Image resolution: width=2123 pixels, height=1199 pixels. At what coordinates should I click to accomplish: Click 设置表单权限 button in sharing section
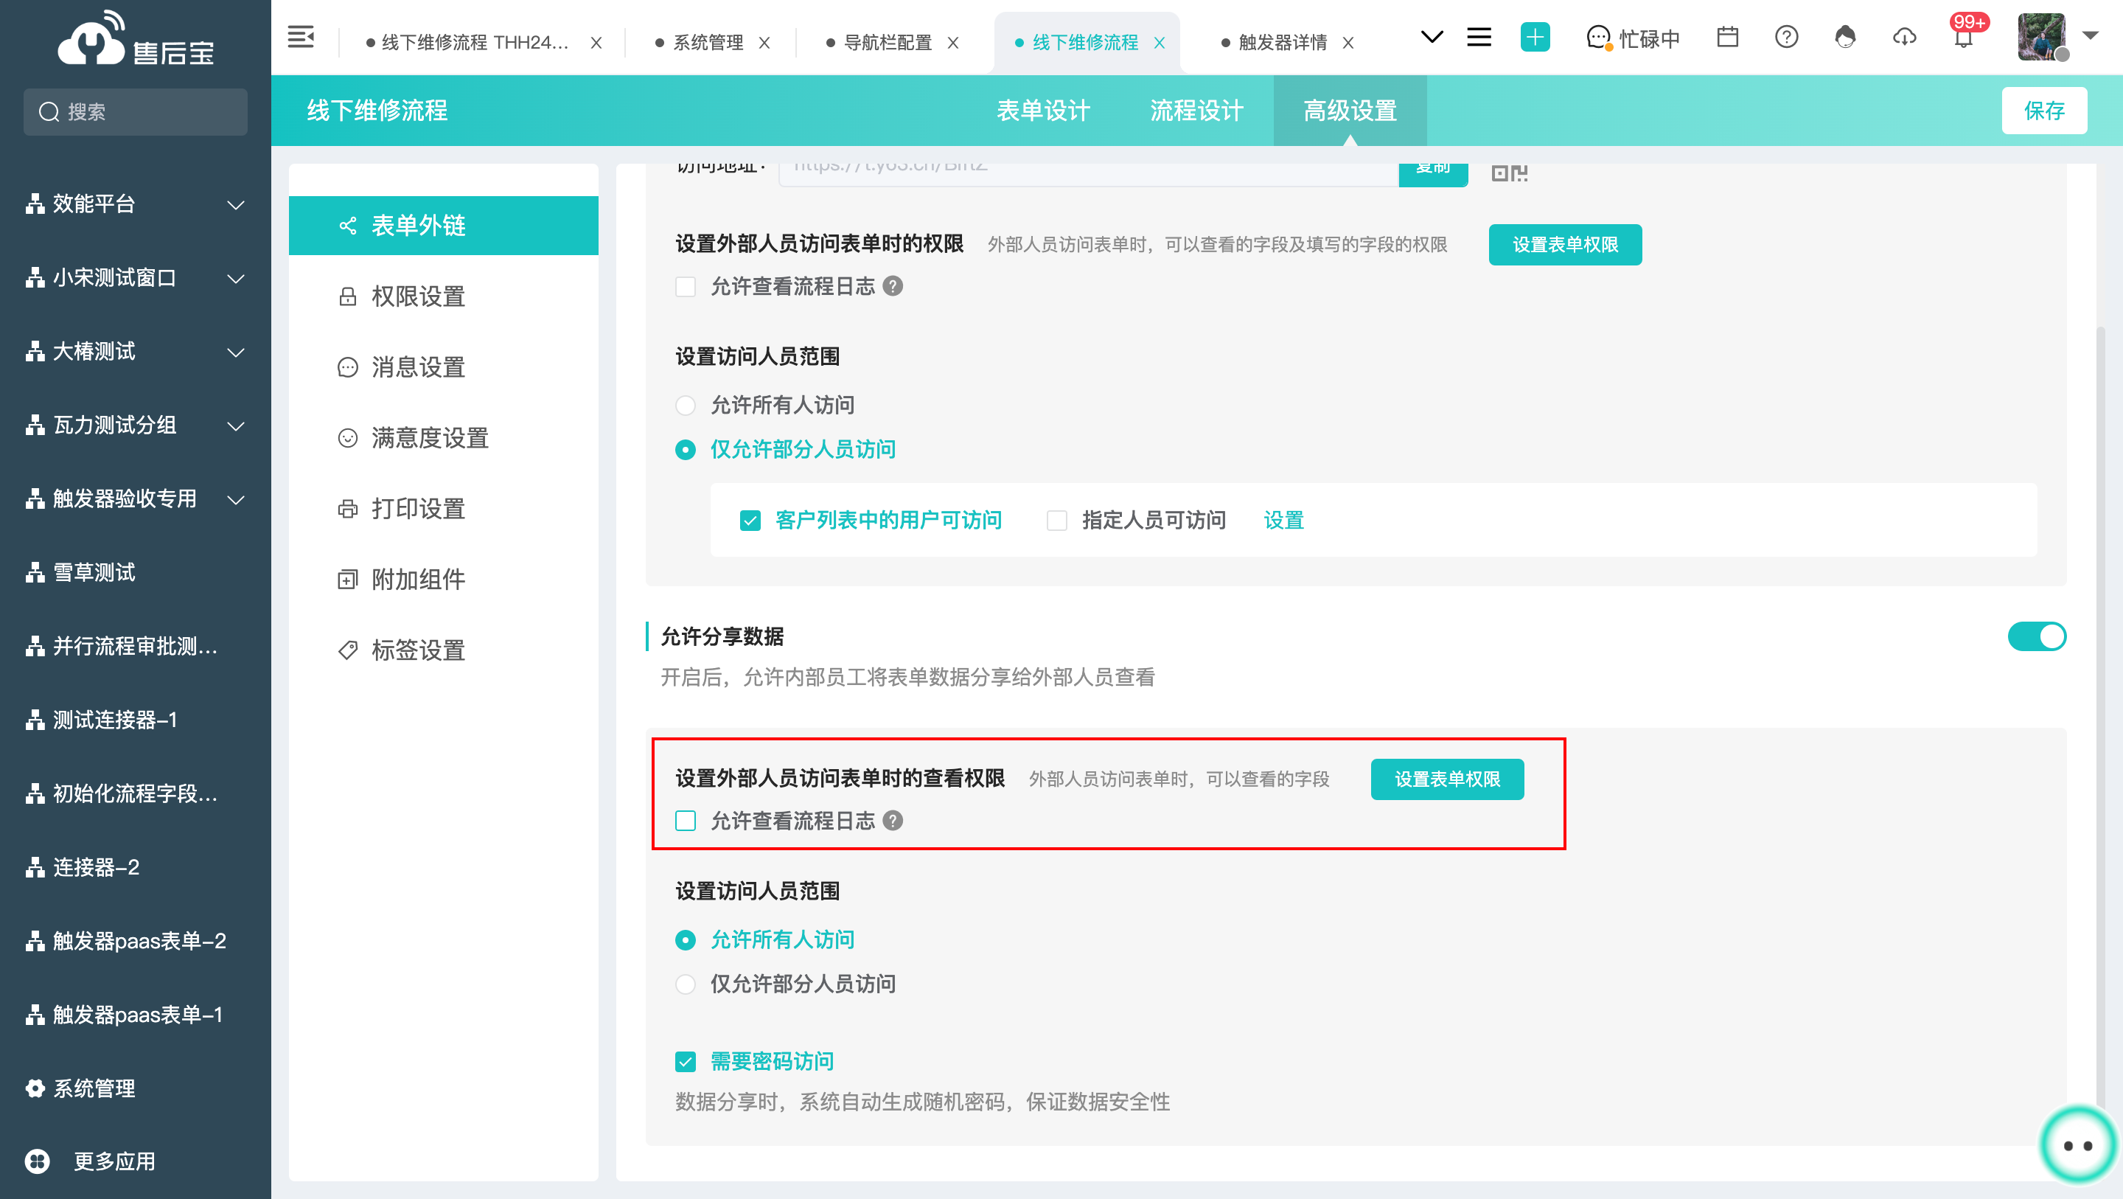[1447, 779]
